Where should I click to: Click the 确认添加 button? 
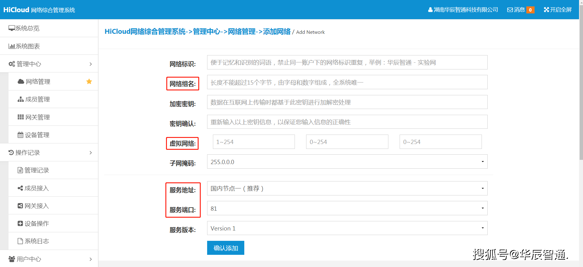pos(226,248)
